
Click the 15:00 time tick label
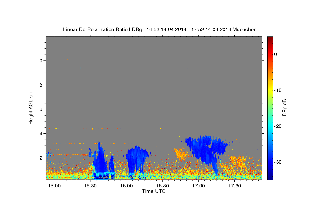tap(54, 186)
